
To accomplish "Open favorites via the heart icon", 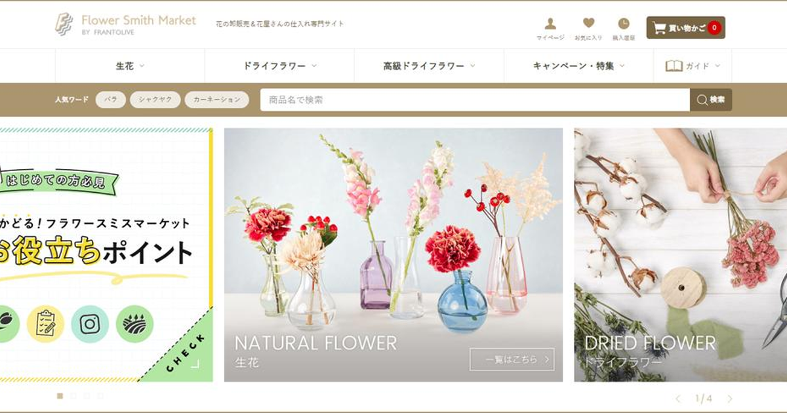I will (588, 23).
